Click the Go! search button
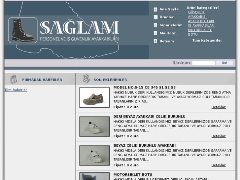Viewport: 240px width, 180px height. coord(224,63)
